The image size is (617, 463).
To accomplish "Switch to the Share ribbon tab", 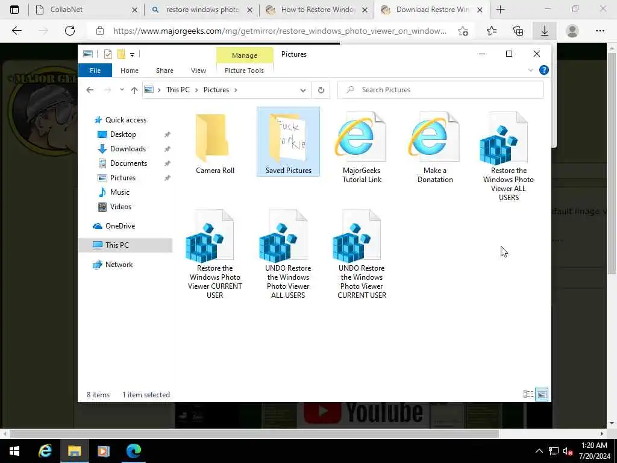I will point(164,71).
